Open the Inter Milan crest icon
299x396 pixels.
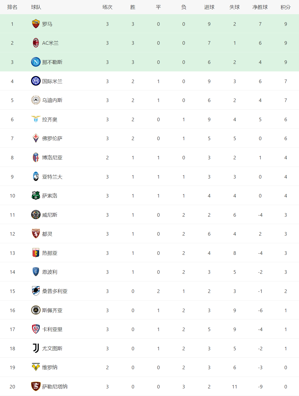coord(36,81)
